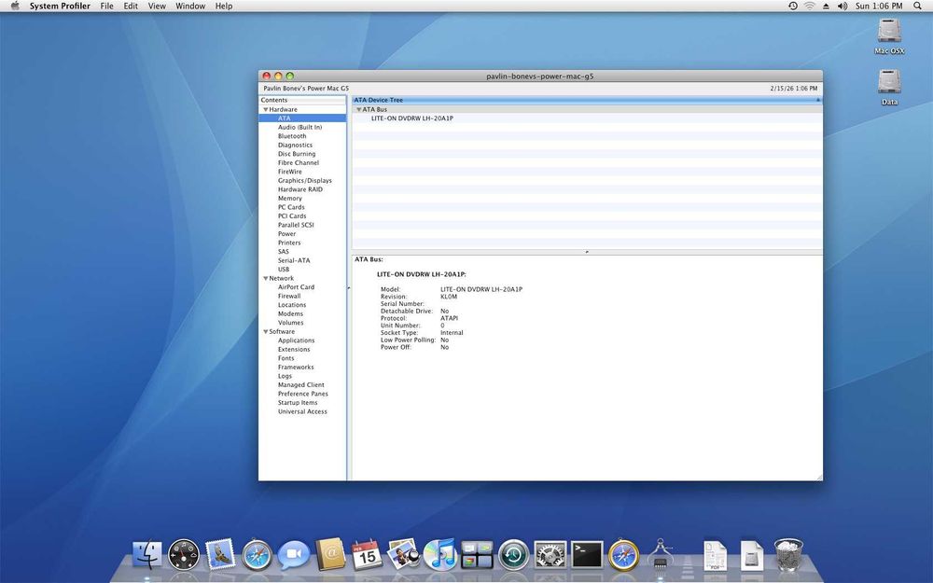Open iCal calendar showing 15

point(367,554)
